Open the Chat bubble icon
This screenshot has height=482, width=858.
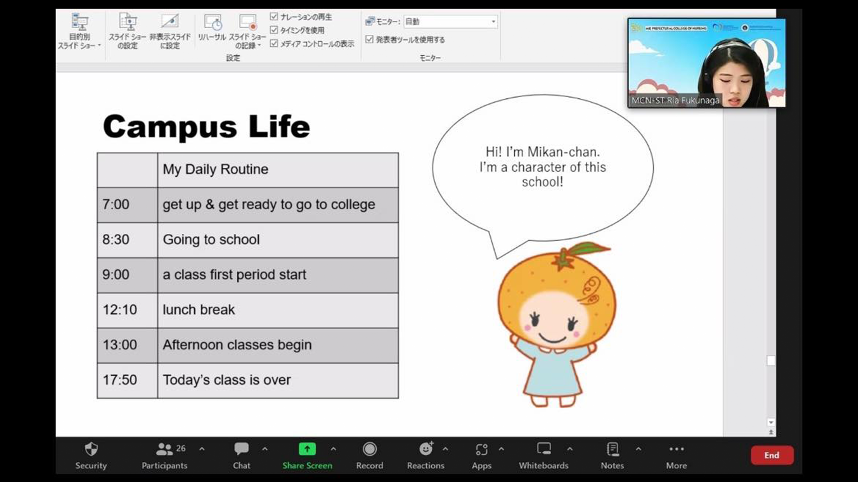(241, 449)
